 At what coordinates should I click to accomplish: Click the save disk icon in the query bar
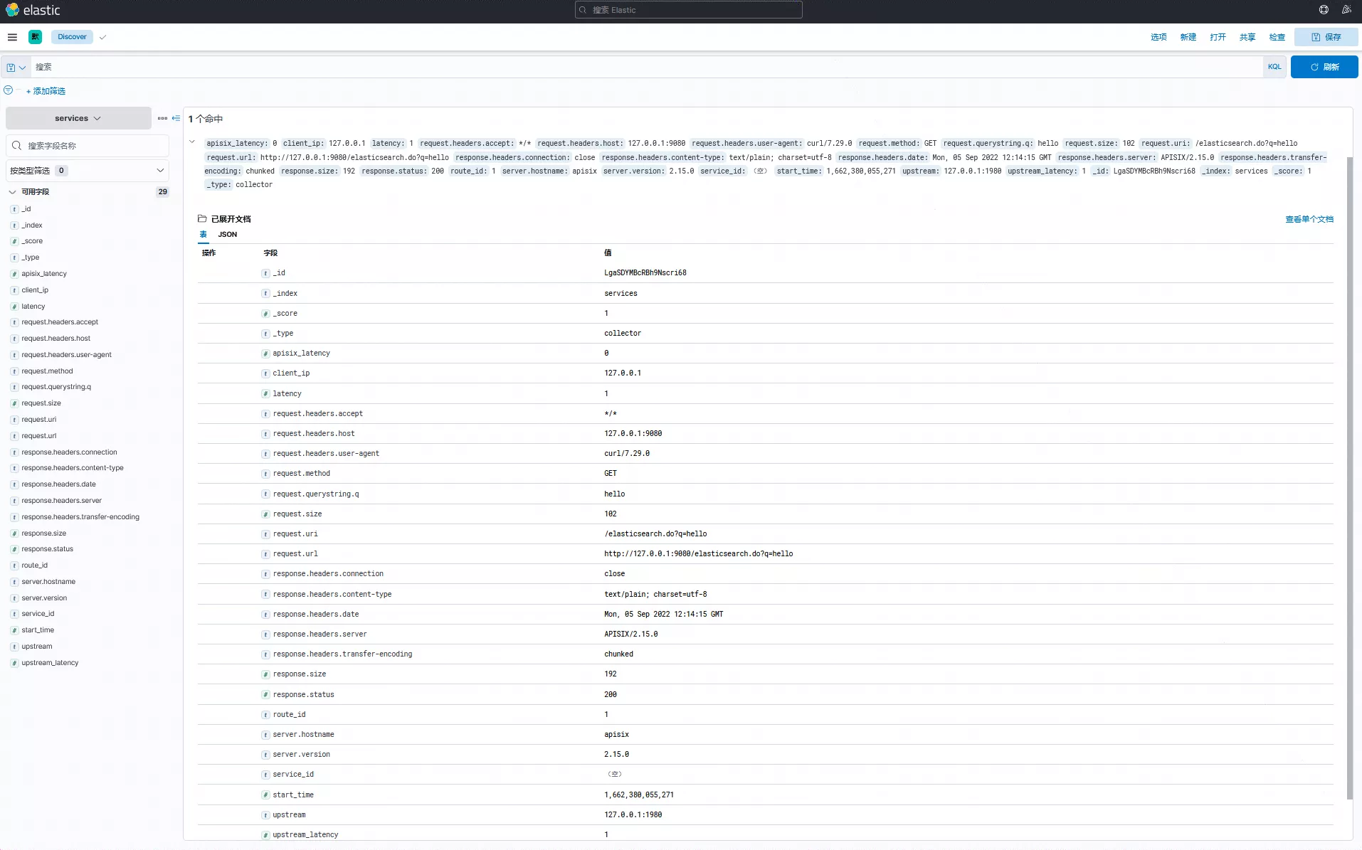(11, 67)
